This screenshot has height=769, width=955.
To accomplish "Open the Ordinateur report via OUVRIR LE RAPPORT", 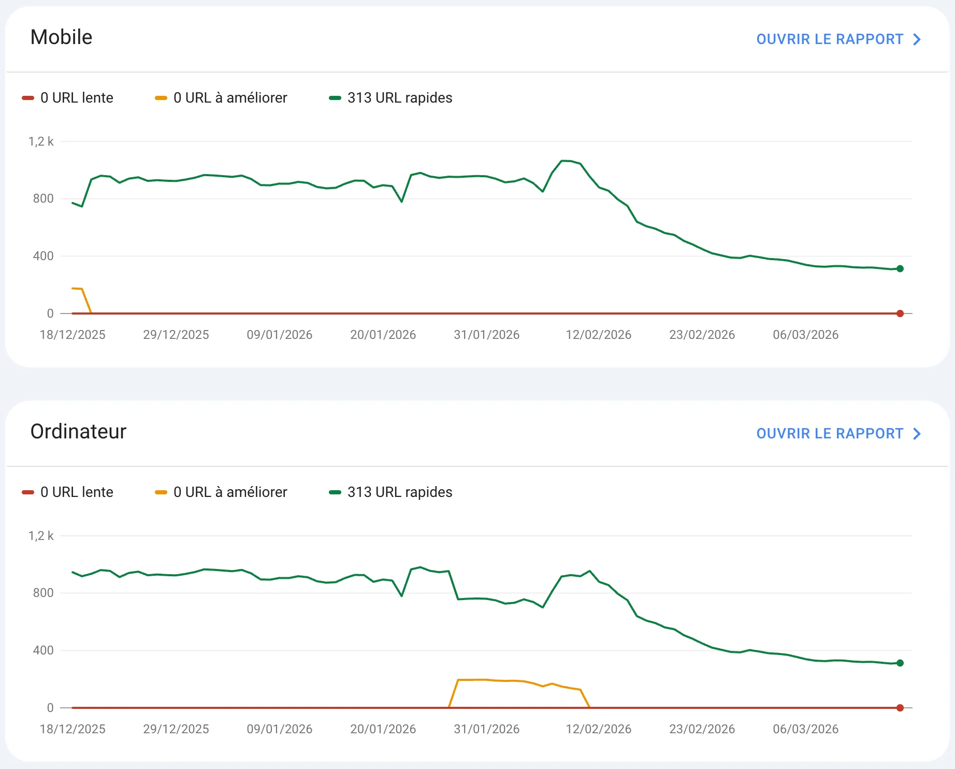I will pos(829,433).
